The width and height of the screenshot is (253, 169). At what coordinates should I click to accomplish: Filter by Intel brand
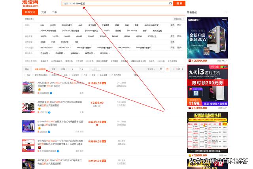pyautogui.click(x=42, y=25)
